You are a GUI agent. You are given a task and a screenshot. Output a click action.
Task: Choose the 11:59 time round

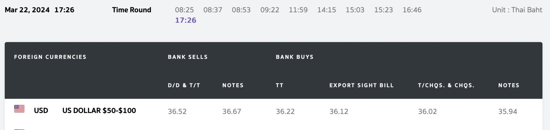tap(298, 10)
